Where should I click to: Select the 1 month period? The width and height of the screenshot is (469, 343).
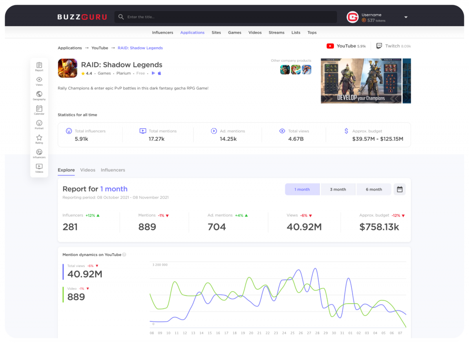(302, 189)
